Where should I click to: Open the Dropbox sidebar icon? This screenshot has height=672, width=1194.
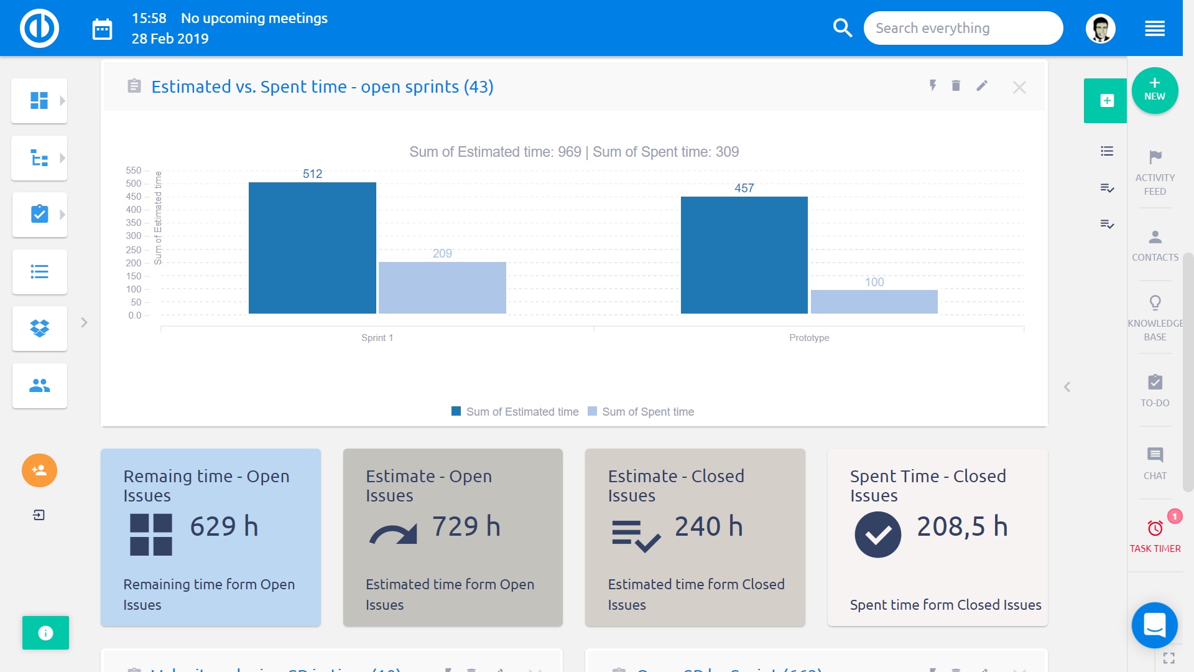39,328
